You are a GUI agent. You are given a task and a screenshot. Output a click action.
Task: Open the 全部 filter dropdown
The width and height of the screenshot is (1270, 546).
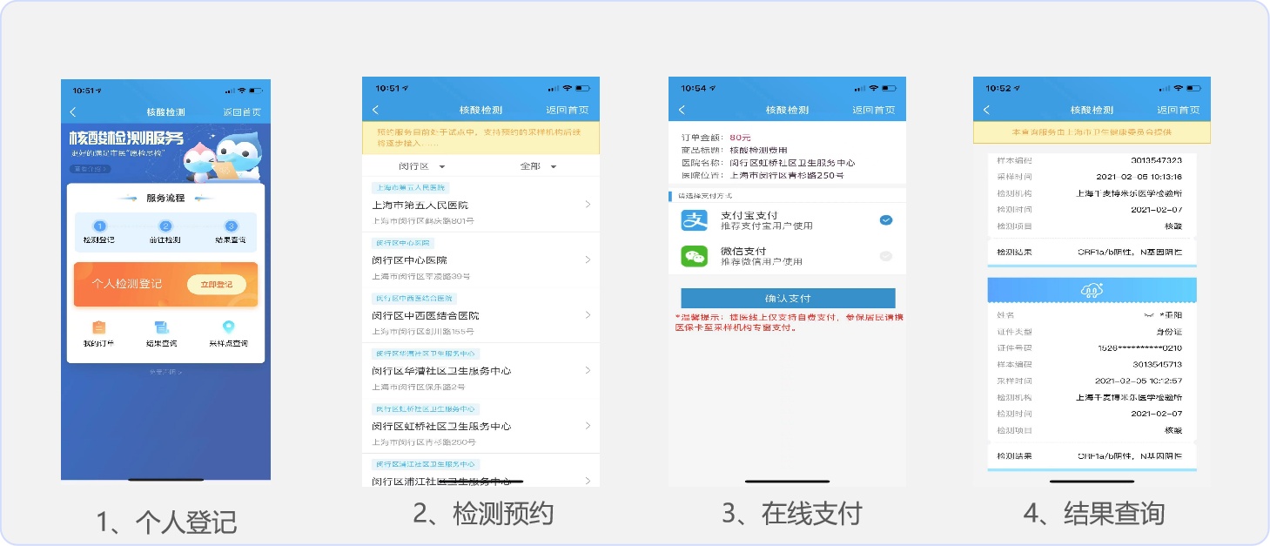(538, 166)
